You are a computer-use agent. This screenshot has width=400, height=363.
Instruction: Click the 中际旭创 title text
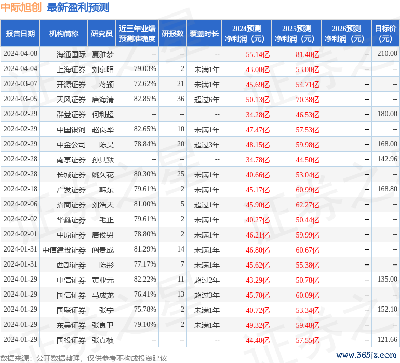coord(21,7)
